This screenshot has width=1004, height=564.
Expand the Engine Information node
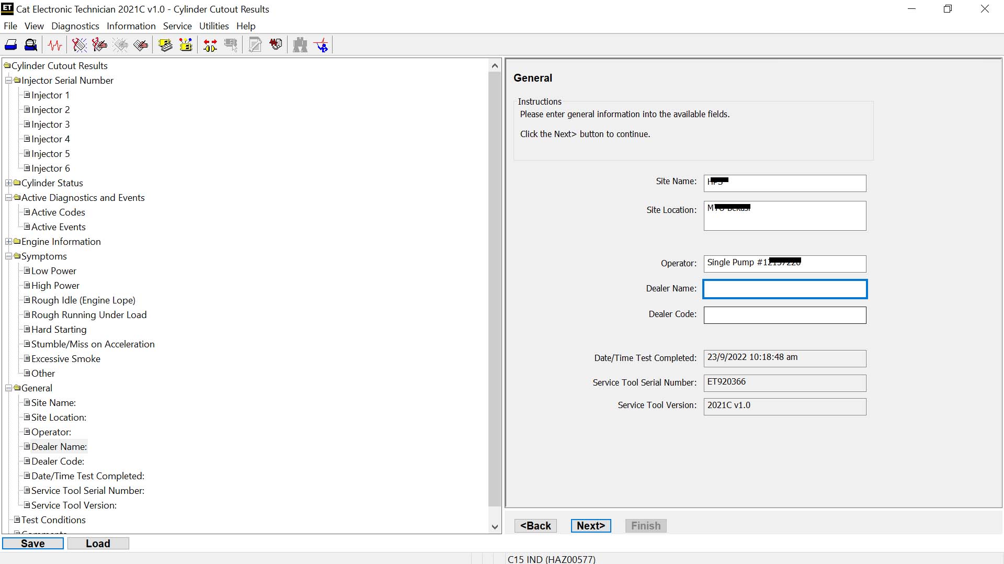coord(8,241)
